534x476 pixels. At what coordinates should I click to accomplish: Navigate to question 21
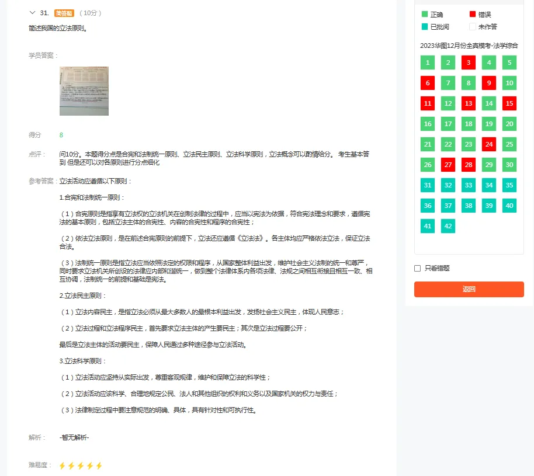(428, 144)
